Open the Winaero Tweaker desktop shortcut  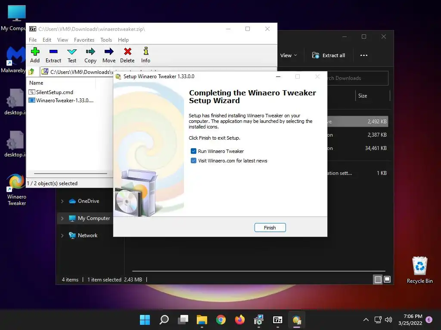tap(17, 190)
